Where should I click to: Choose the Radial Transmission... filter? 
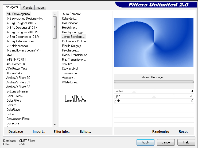pos(76,55)
